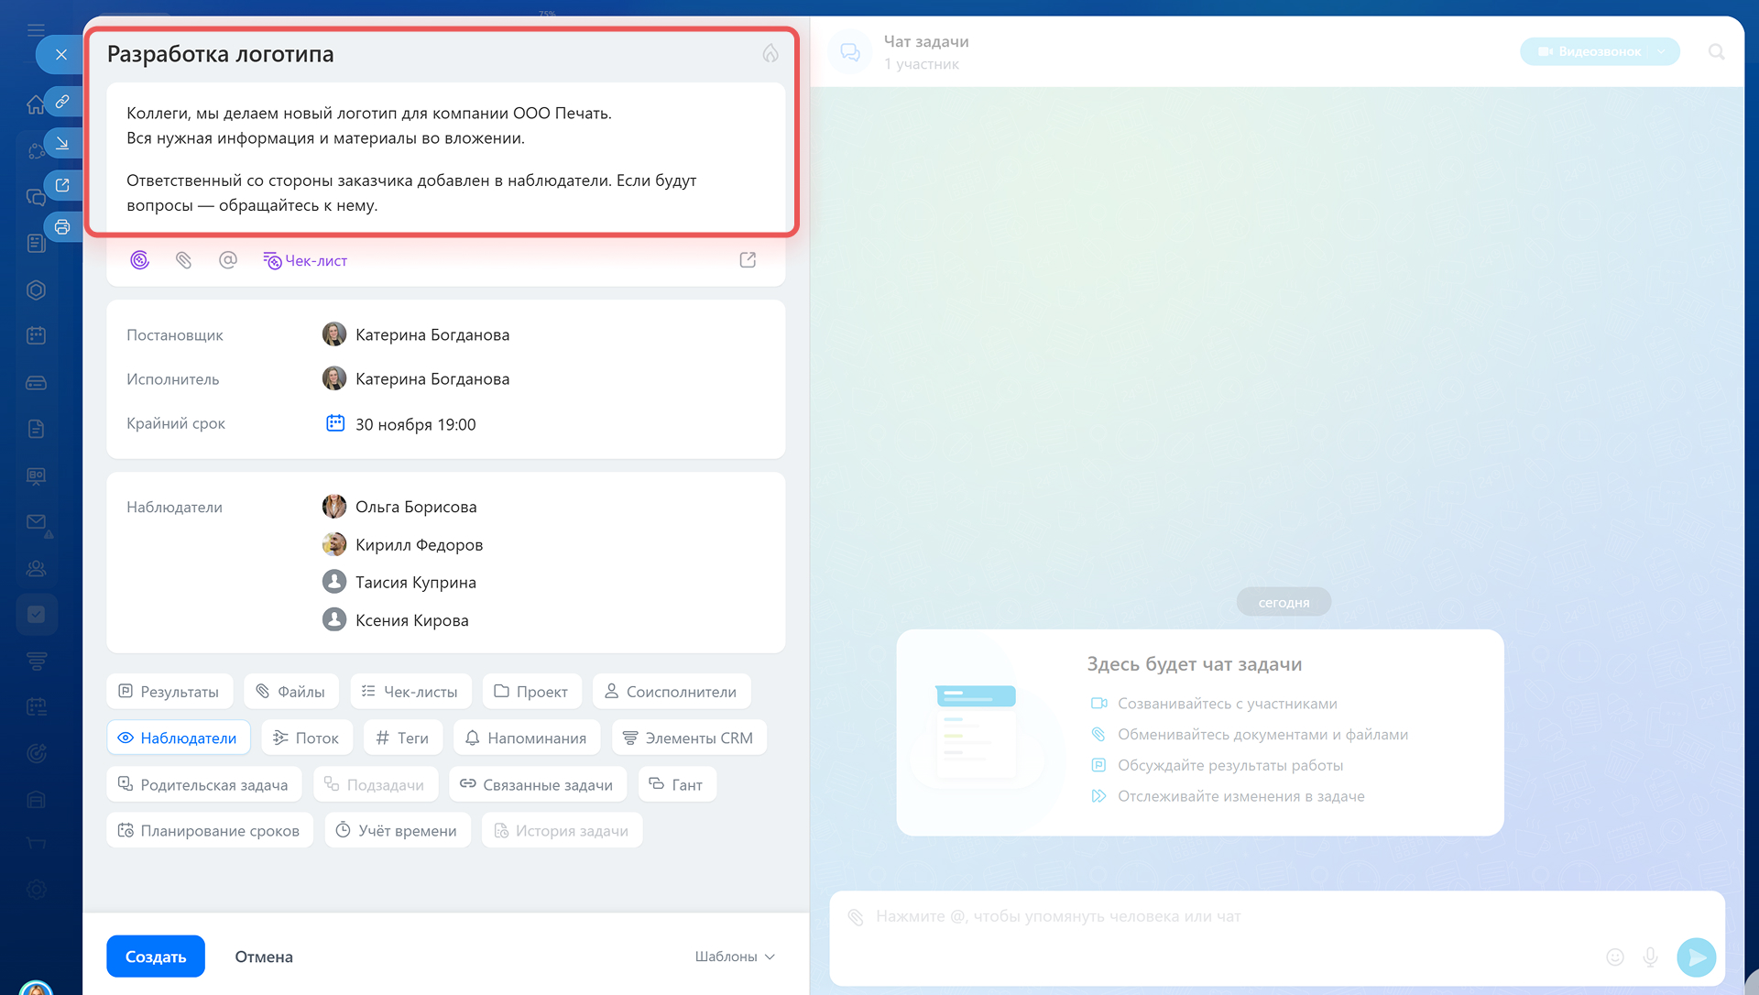Click the Отмена link
This screenshot has width=1759, height=995.
[264, 957]
